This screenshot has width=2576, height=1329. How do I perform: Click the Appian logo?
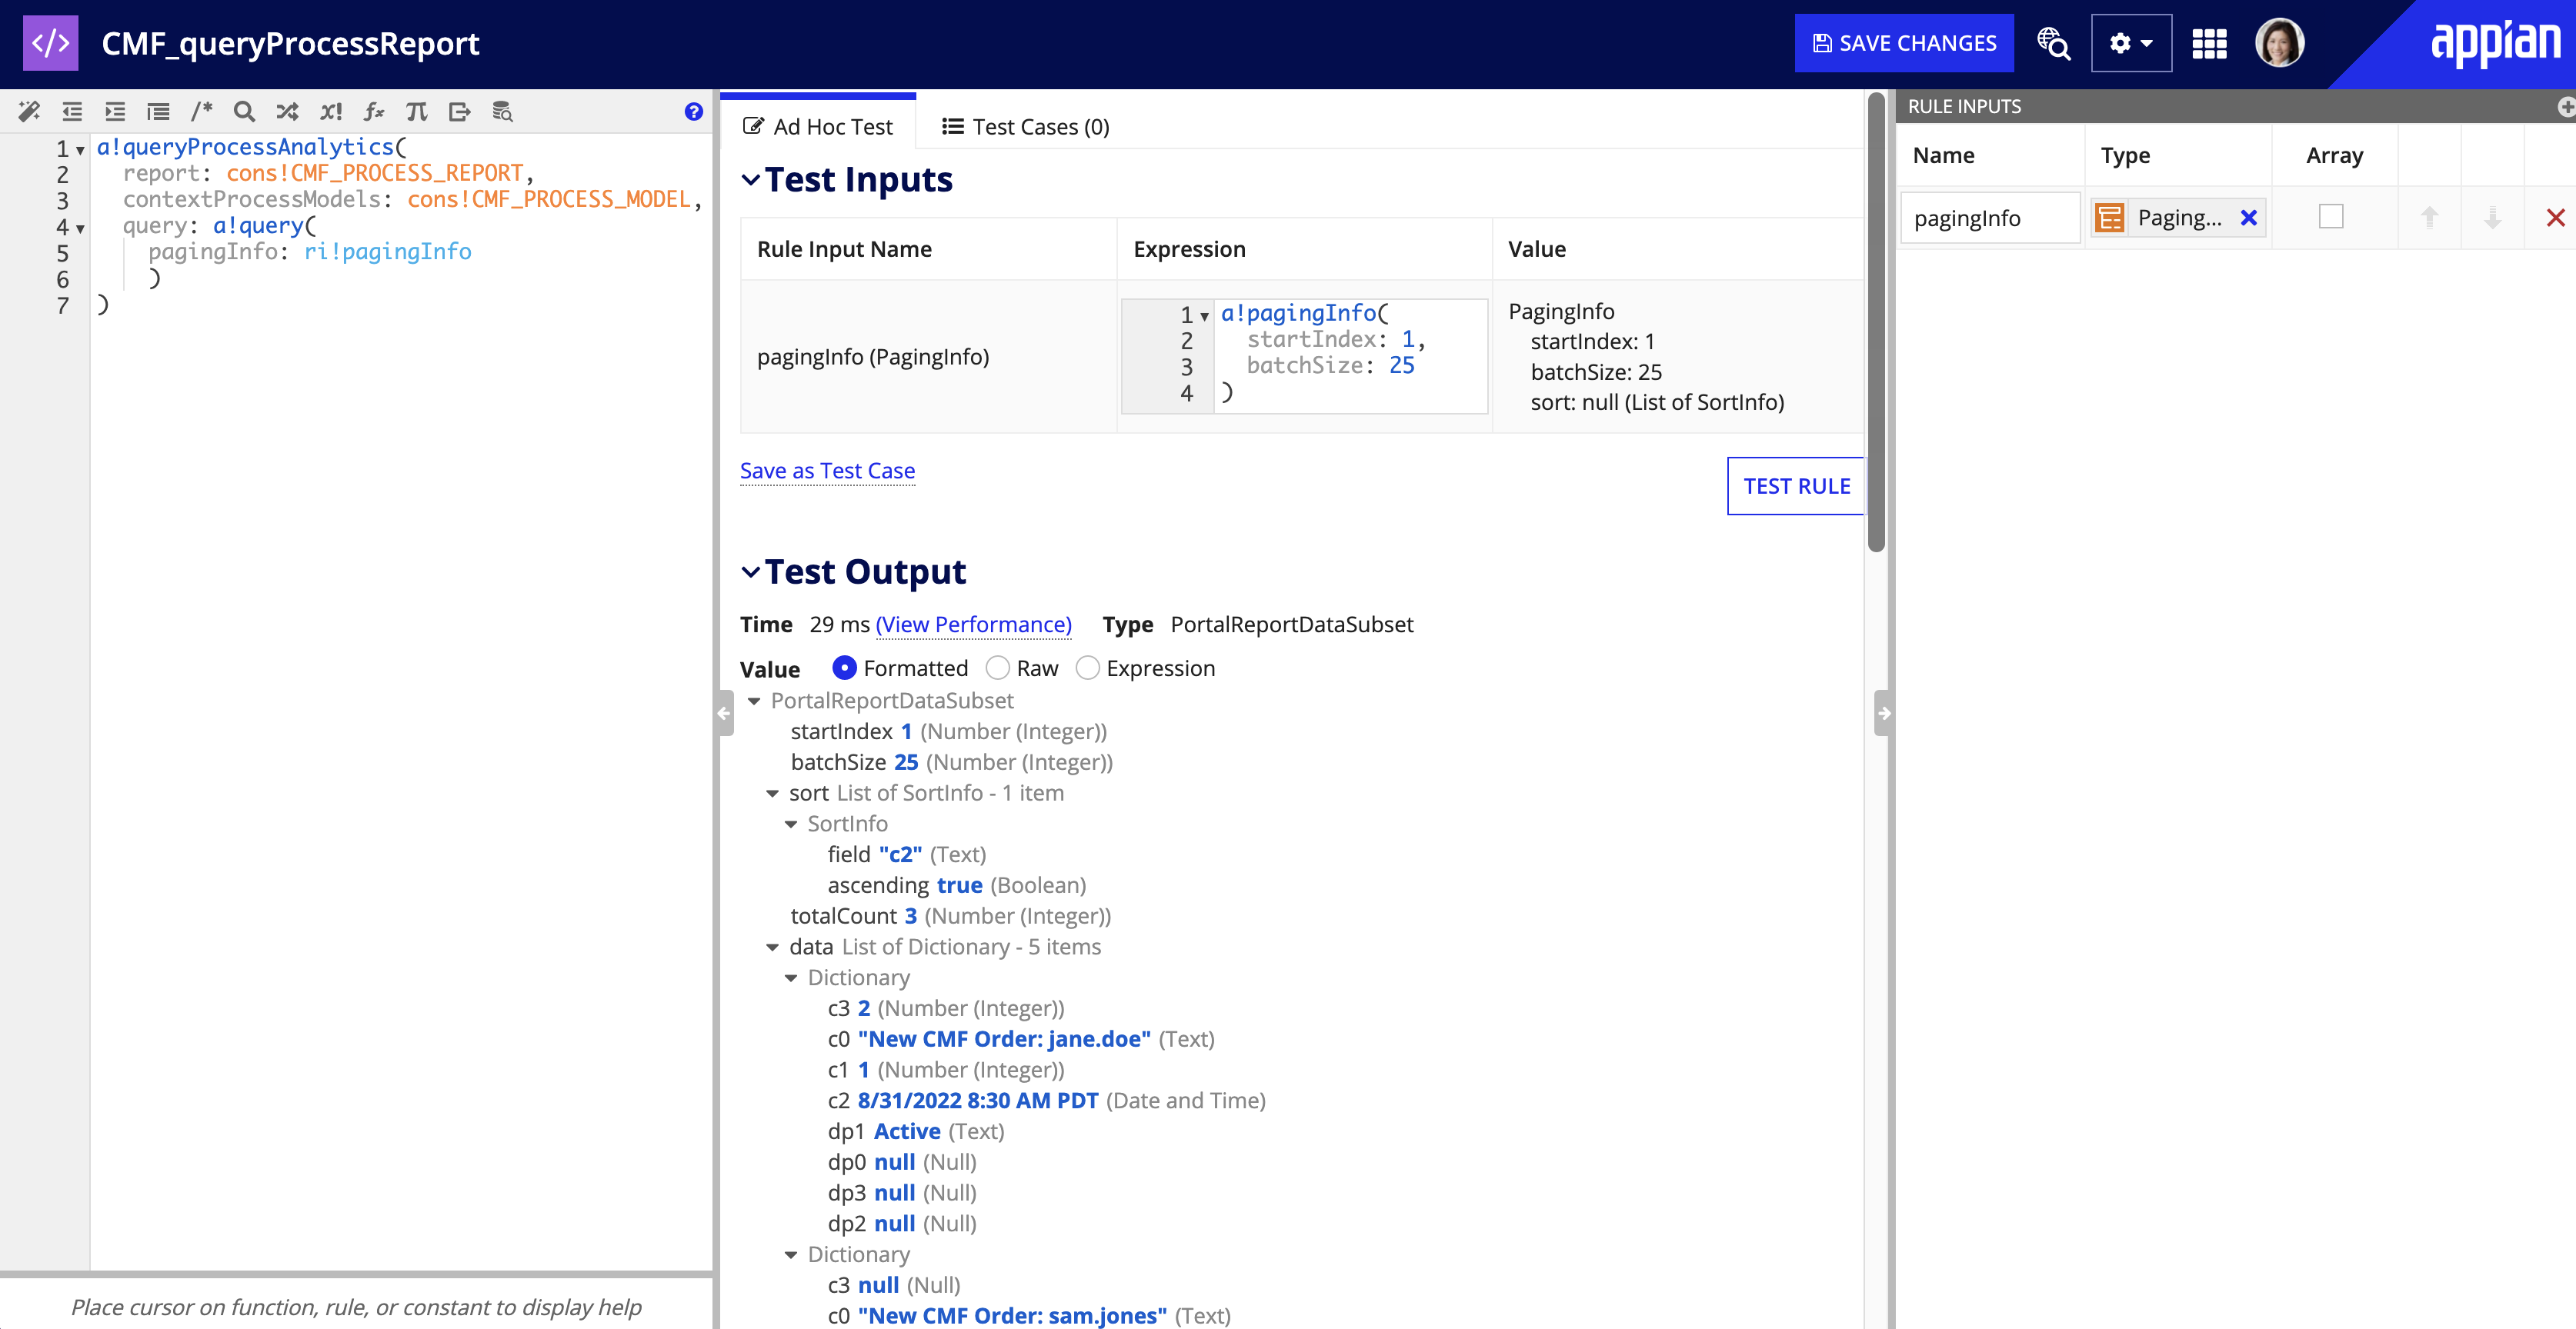pyautogui.click(x=2495, y=43)
